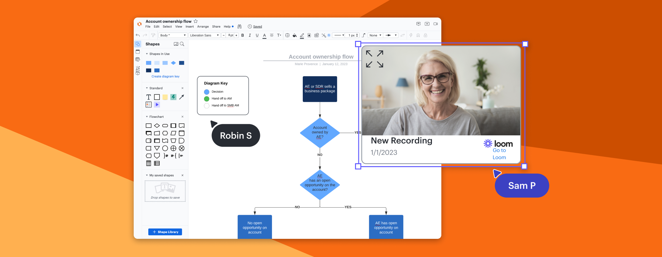Click the 'AE or SDR sells' flowchart box
The height and width of the screenshot is (257, 662).
(x=320, y=89)
